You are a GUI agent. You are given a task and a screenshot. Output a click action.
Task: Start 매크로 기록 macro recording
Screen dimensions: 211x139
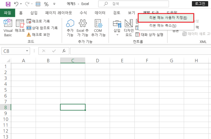38,21
